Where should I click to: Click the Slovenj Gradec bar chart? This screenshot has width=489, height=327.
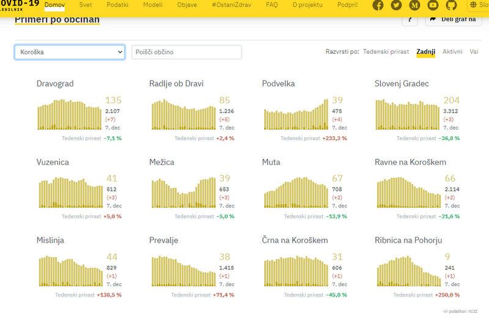(406, 114)
